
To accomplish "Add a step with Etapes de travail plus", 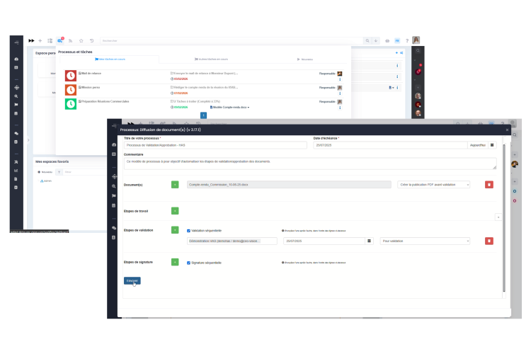I will [175, 210].
